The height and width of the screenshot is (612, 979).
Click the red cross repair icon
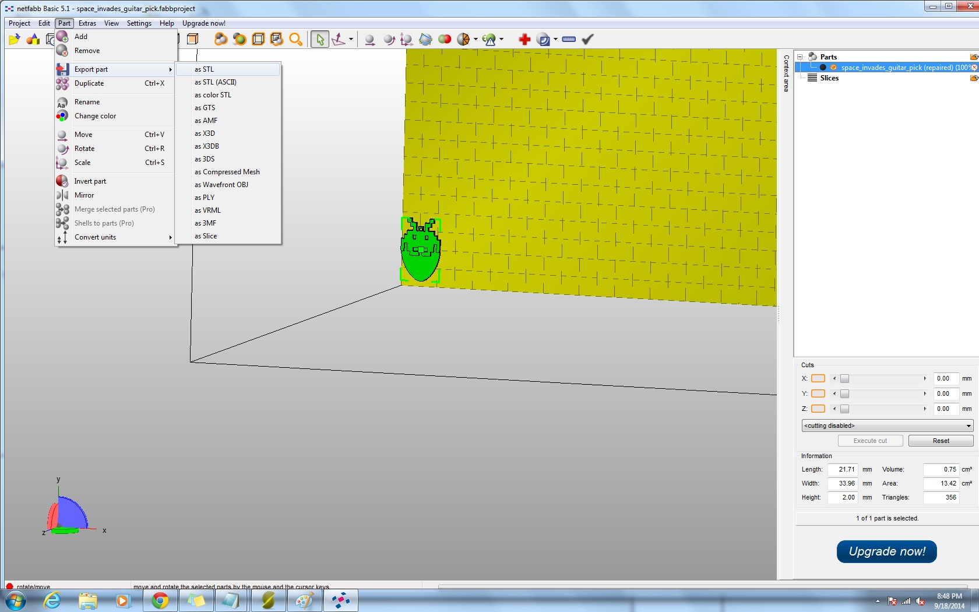(524, 39)
